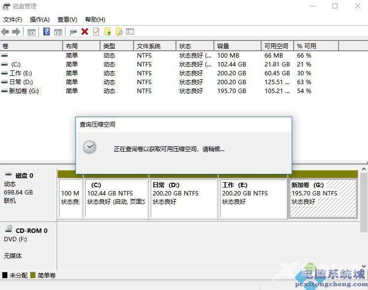The width and height of the screenshot is (368, 290).
Task: Click the clock icon in query dialog
Action: point(90,147)
